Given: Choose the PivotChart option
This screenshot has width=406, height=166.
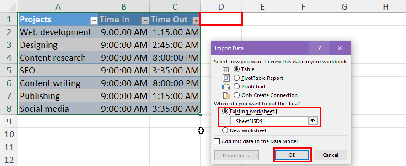Looking at the screenshot, I should (236, 87).
